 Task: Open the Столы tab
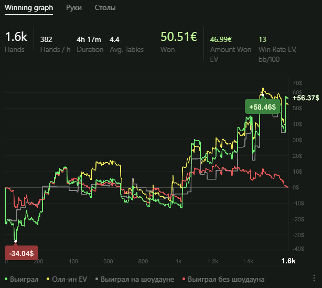point(105,8)
